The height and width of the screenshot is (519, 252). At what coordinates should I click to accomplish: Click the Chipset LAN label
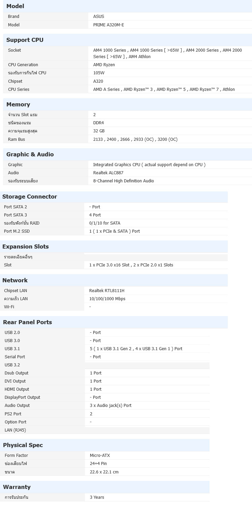[x=15, y=291]
